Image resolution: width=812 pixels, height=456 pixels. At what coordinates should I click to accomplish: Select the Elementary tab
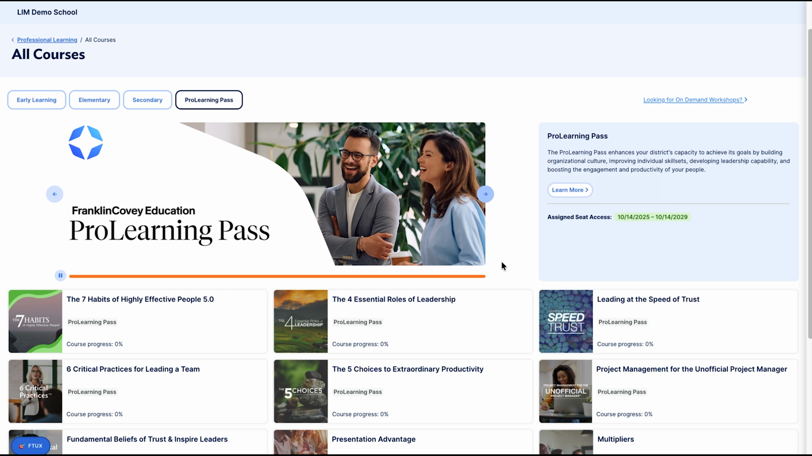[x=94, y=100]
